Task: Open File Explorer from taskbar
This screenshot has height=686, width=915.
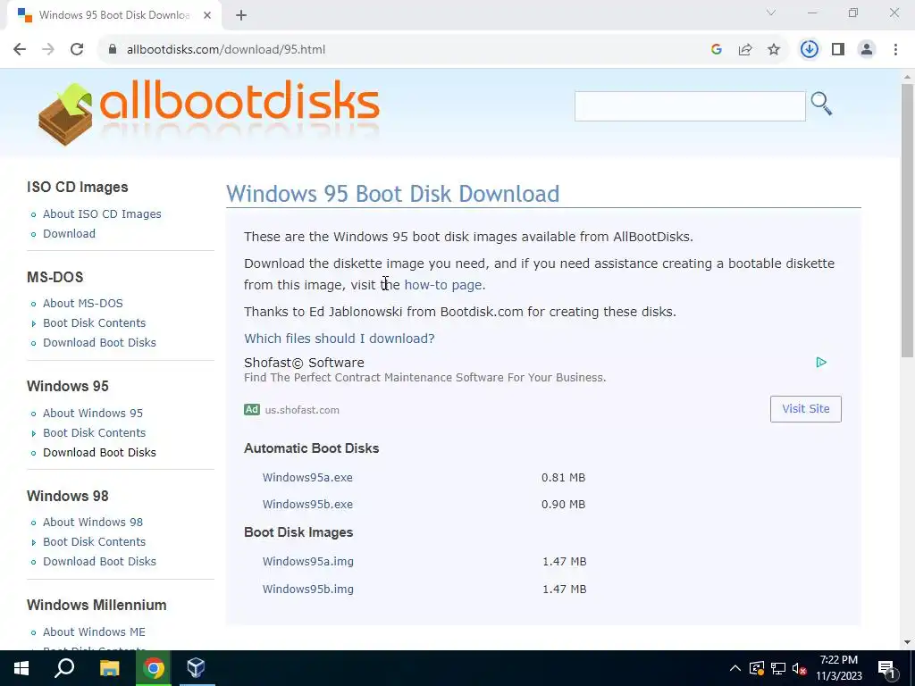Action: (109, 668)
